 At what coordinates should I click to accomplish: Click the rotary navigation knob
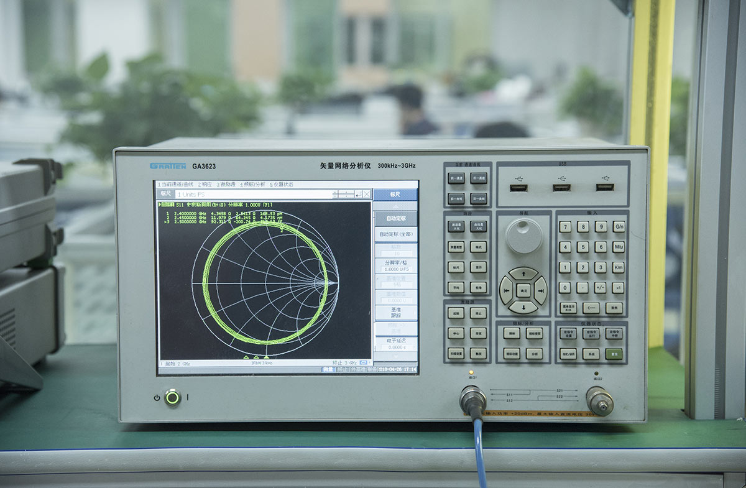point(523,236)
